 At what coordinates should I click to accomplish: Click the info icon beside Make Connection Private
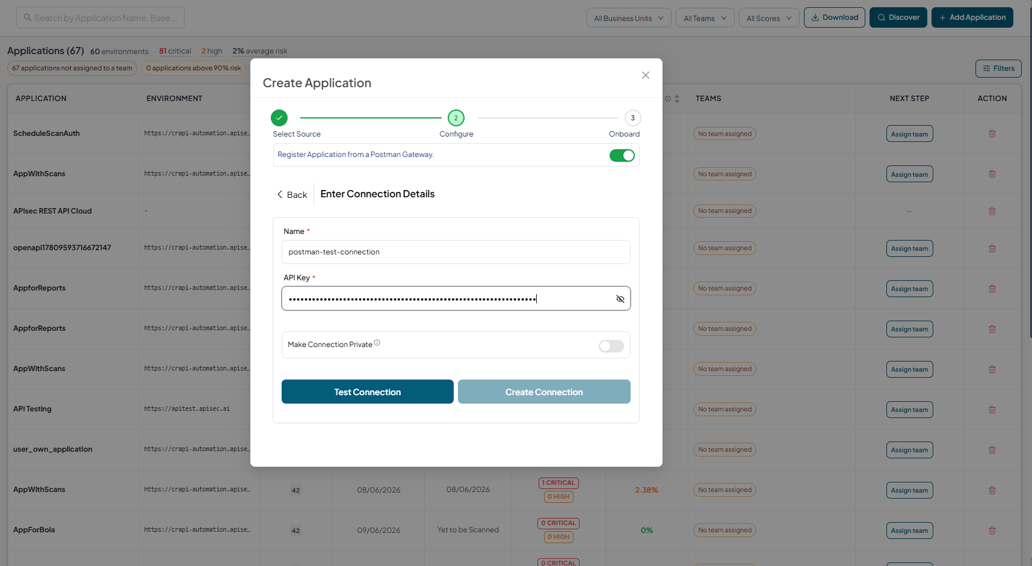click(x=377, y=343)
